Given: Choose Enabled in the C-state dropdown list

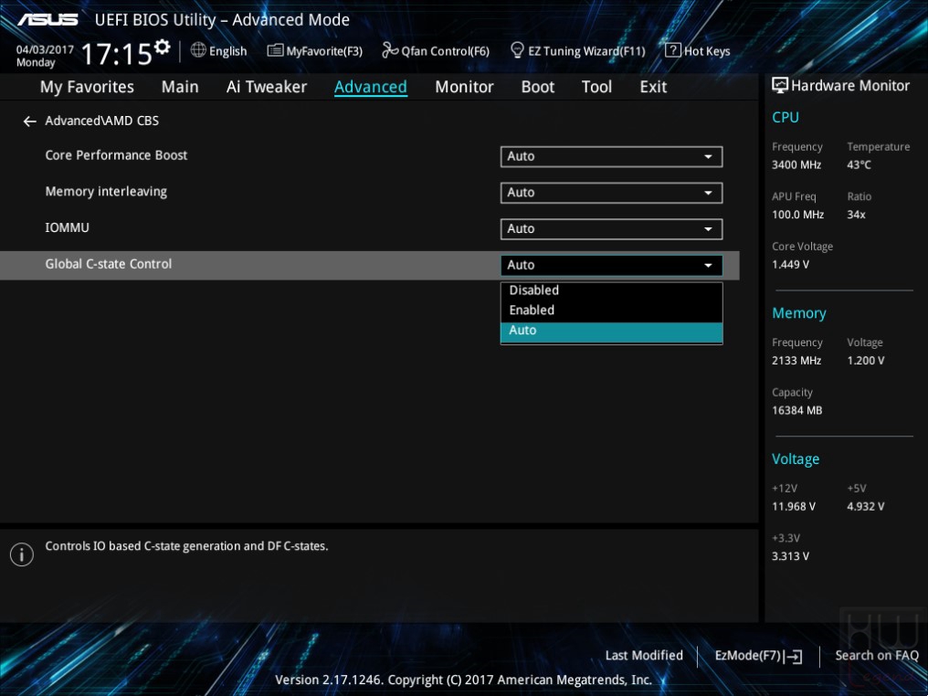Looking at the screenshot, I should 611,311.
